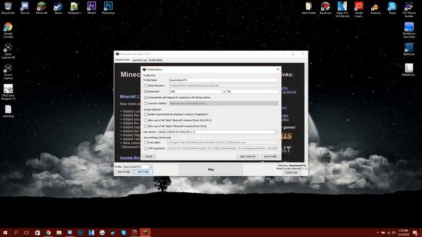Open Battle.net desktop shortcut
The image size is (422, 237).
[x=409, y=49]
